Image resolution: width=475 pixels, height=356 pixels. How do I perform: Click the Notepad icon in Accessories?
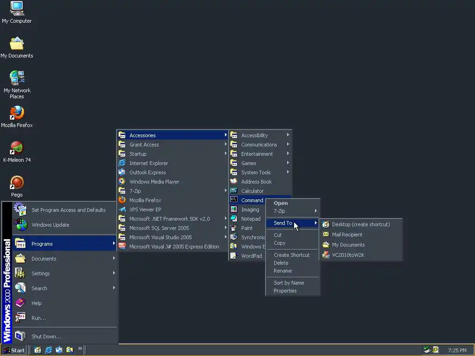[x=234, y=218]
